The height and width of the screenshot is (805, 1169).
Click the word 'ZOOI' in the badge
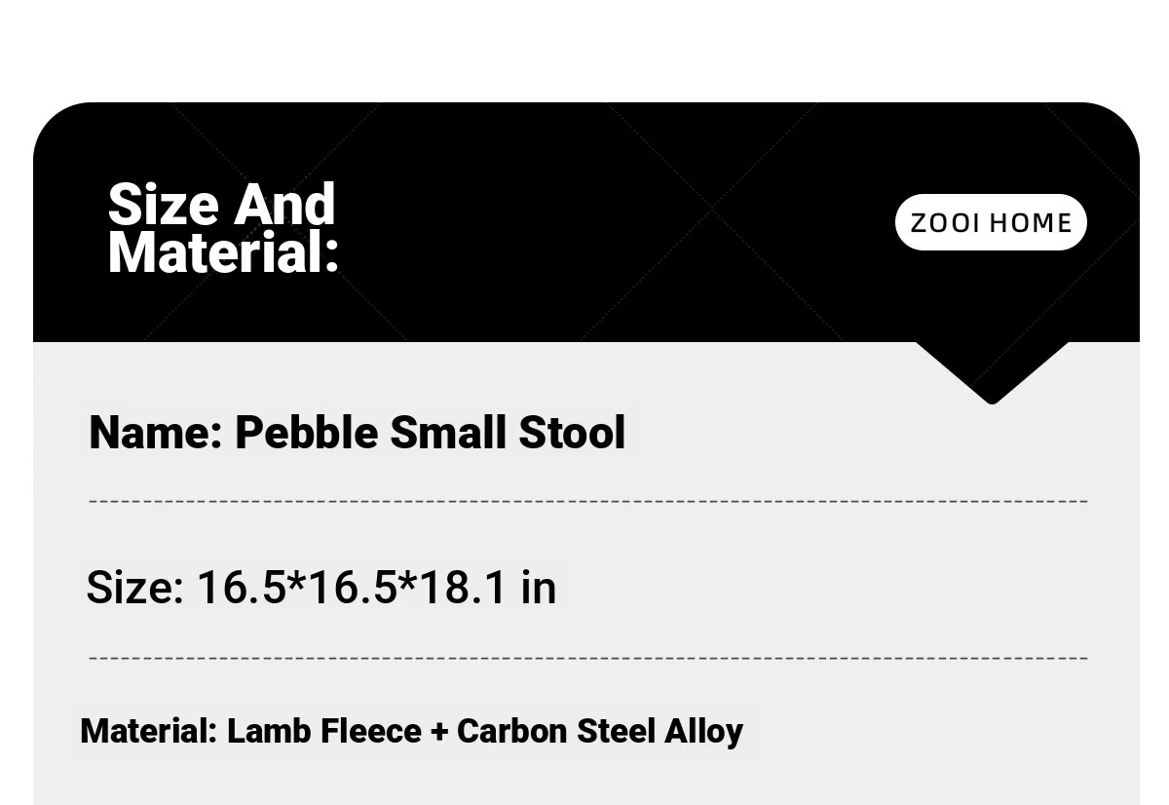tap(945, 223)
